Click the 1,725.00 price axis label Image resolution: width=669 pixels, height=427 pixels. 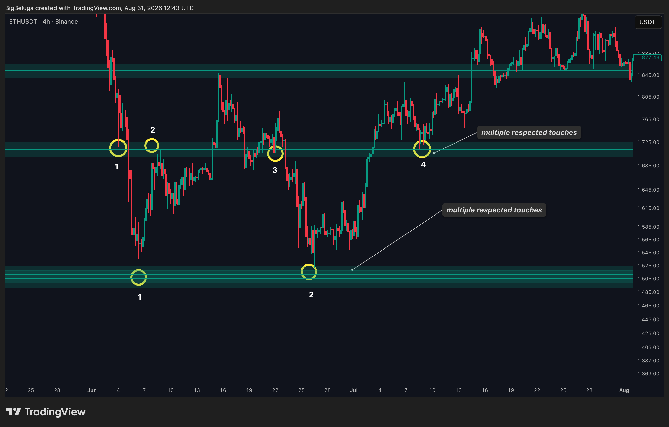pyautogui.click(x=648, y=142)
